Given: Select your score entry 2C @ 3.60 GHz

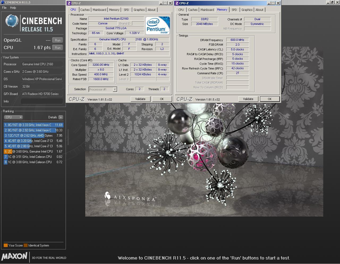Looking at the screenshot, I should [x=33, y=152].
